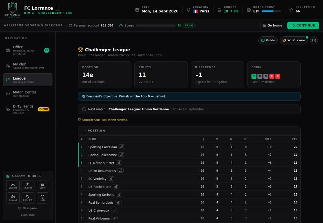Open the help question mark icon
The height and width of the screenshot is (223, 323).
point(314,40)
